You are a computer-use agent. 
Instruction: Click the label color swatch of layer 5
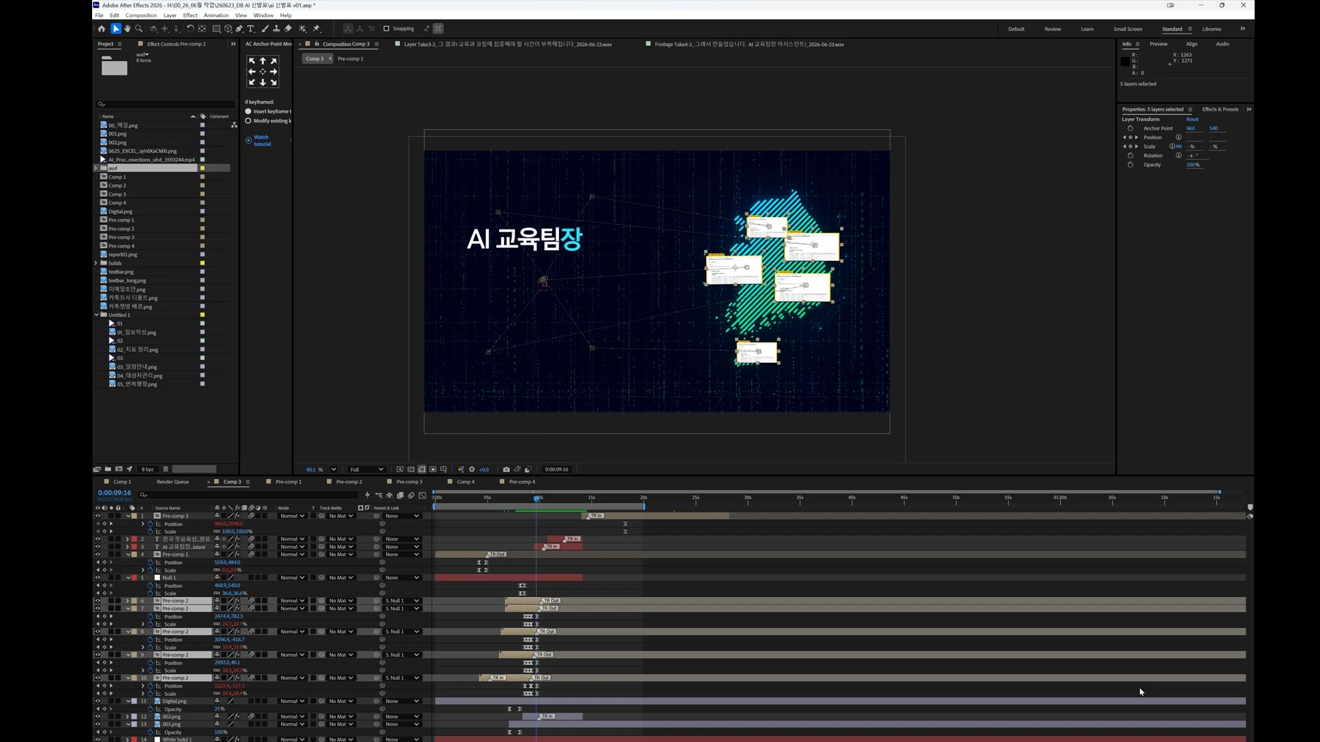point(134,578)
